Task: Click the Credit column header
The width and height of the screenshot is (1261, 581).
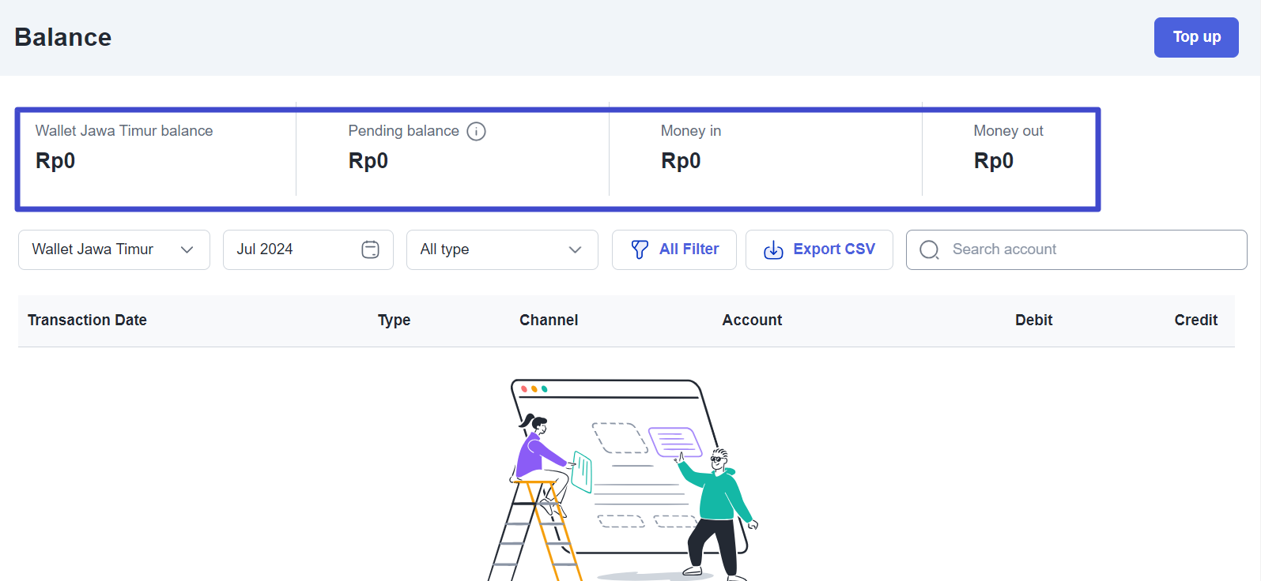Action: (1195, 320)
